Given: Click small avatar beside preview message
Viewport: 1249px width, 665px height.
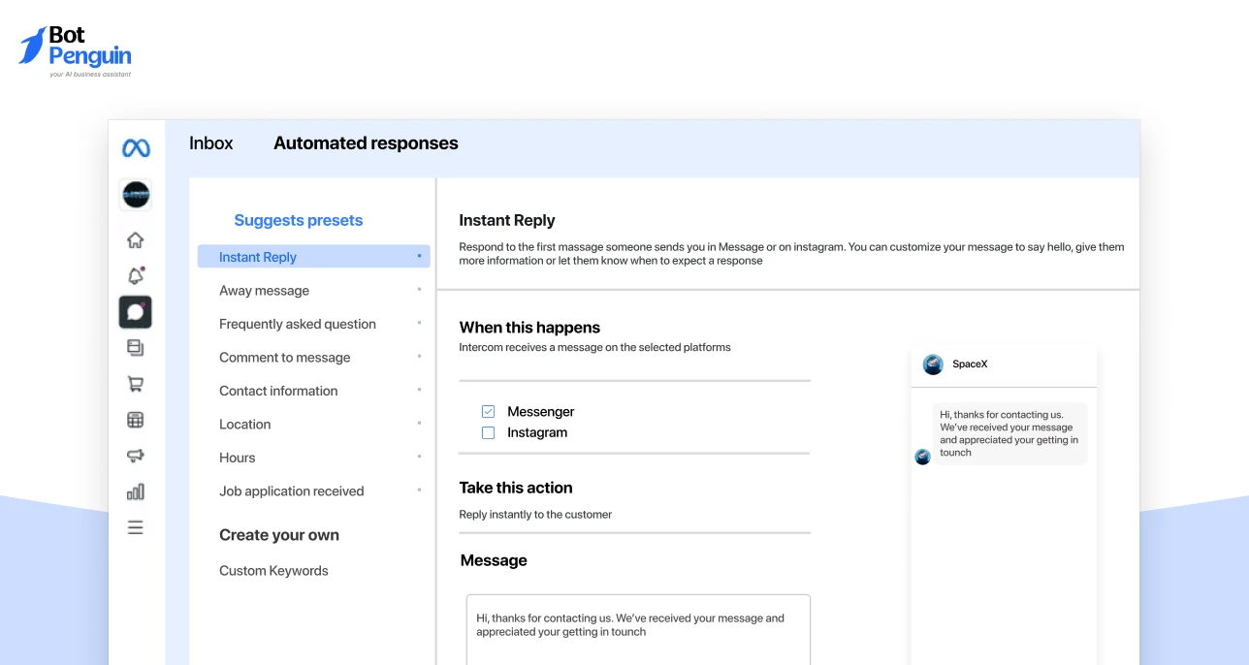Looking at the screenshot, I should point(922,457).
